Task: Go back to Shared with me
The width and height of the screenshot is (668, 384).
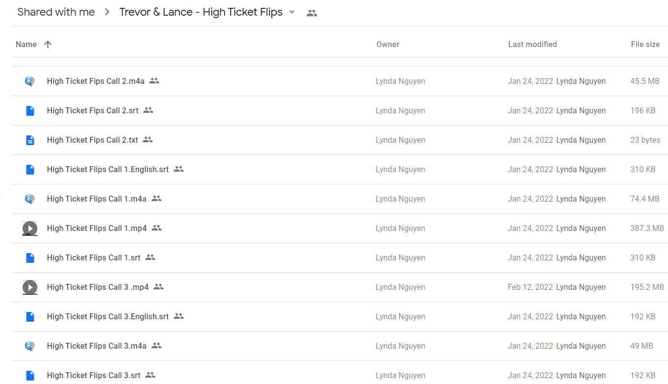Action: pos(56,12)
